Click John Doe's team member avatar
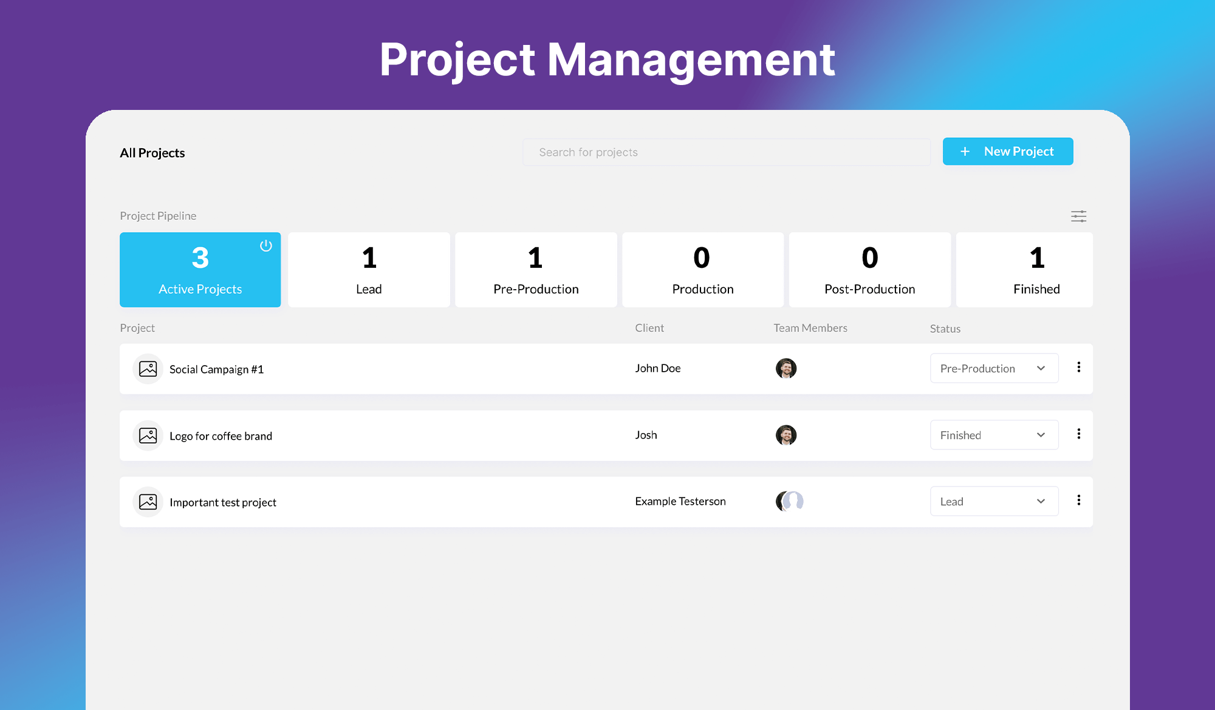 785,368
